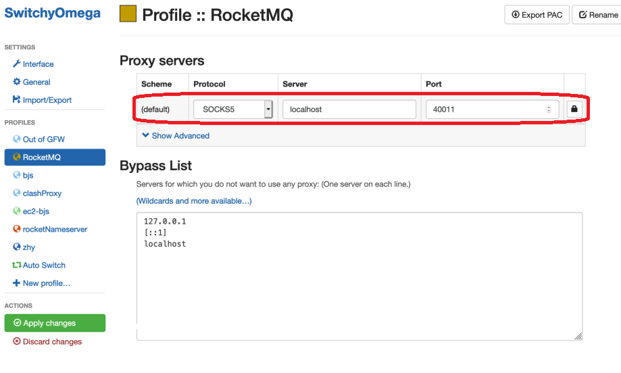
Task: Click the lock authentication icon button
Action: [574, 109]
